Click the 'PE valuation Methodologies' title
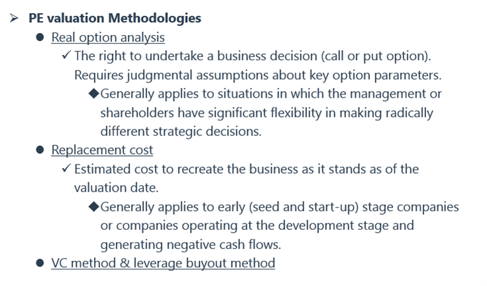Image resolution: width=487 pixels, height=286 pixels. 114,18
